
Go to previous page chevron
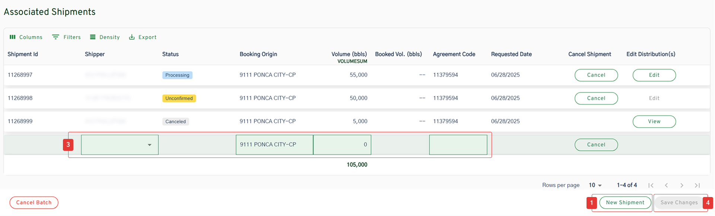pos(667,185)
